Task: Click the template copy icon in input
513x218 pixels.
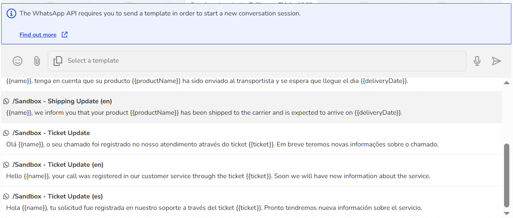Action: click(x=58, y=61)
